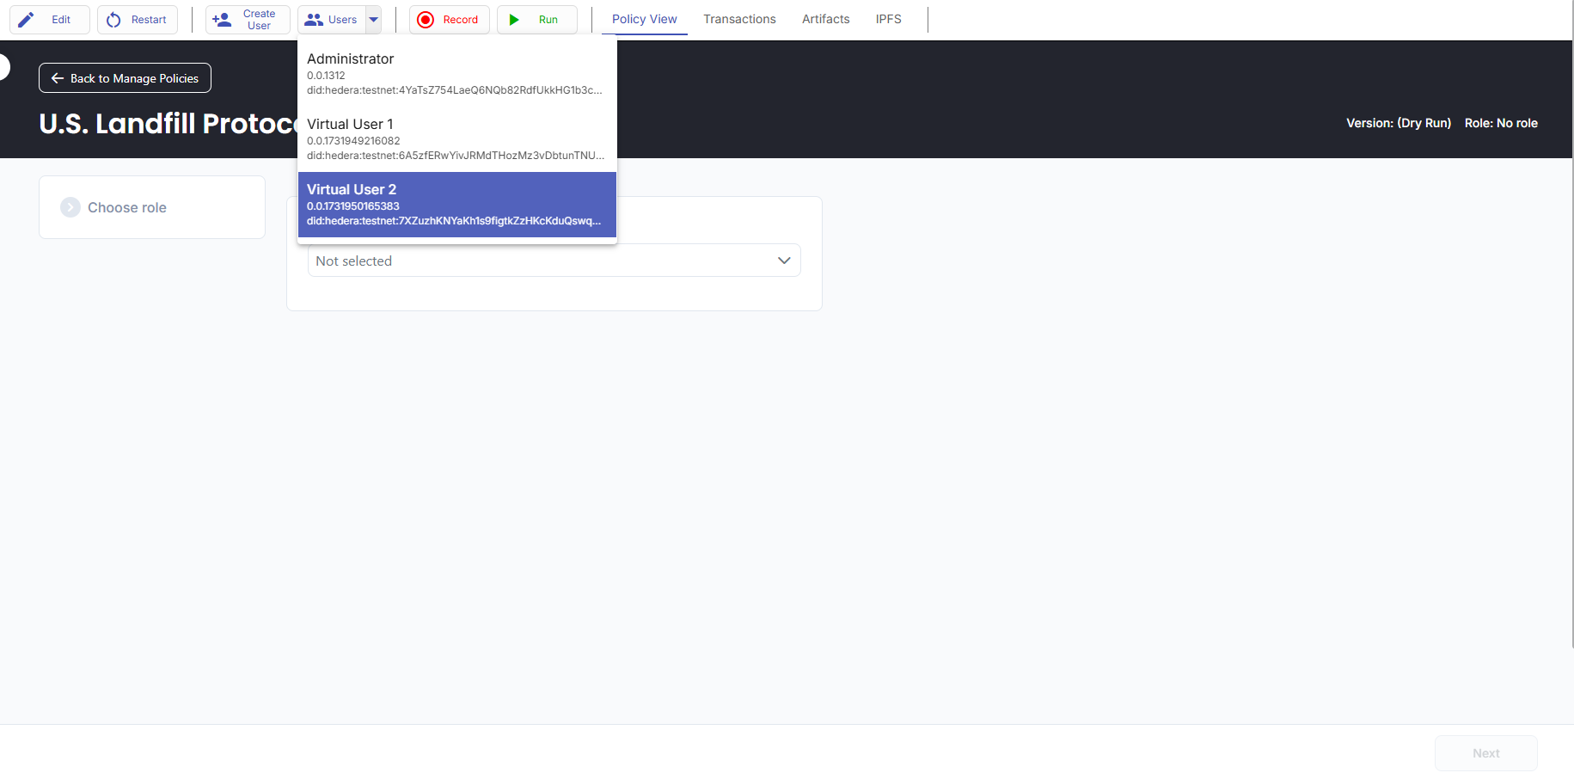Image resolution: width=1574 pixels, height=779 pixels.
Task: Click the Choose role step item
Action: coord(127,207)
